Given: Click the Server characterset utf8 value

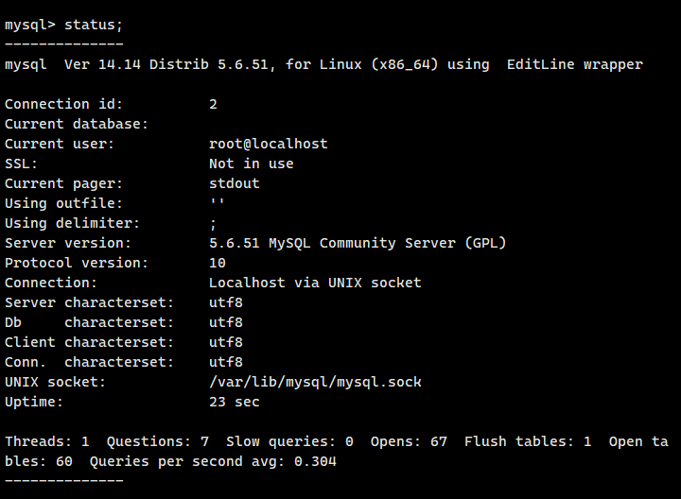Looking at the screenshot, I should [x=226, y=302].
